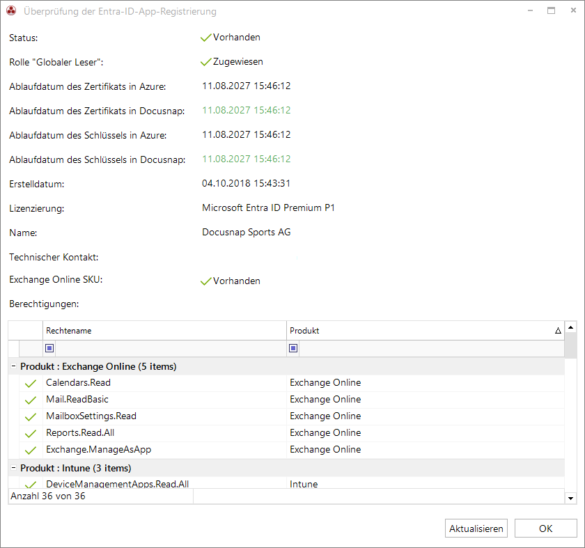Viewport: 585px width, 548px height.
Task: Open the Produkt column filter icon
Action: (x=293, y=348)
